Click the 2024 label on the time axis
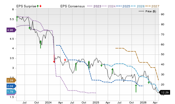The height and width of the screenshot is (104, 175). 48,102
